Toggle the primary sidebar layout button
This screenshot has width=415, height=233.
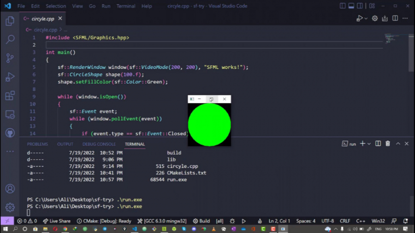(343, 6)
